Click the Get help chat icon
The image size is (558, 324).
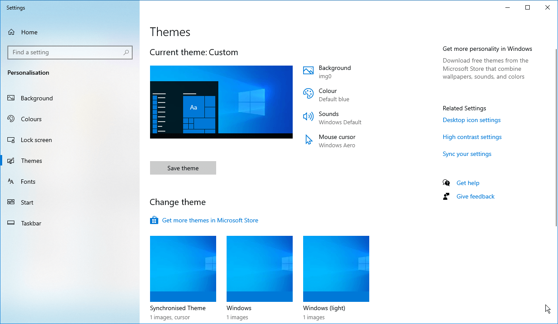[446, 183]
